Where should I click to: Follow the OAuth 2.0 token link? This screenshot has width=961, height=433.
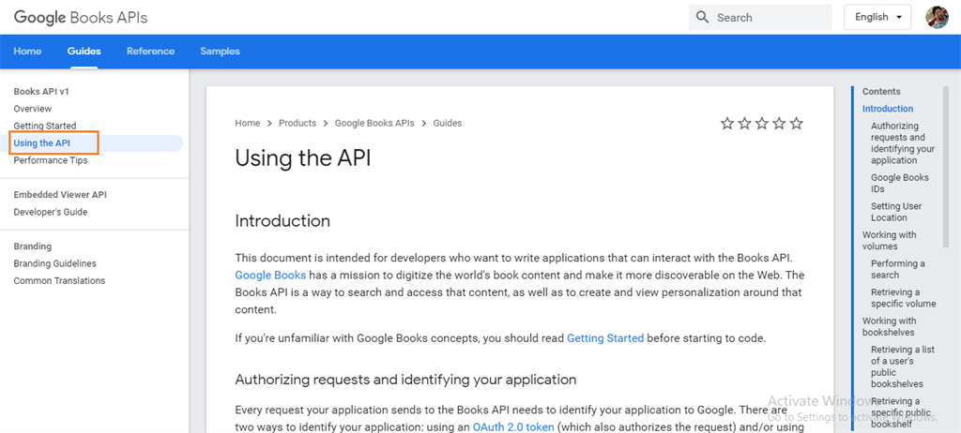(x=513, y=426)
